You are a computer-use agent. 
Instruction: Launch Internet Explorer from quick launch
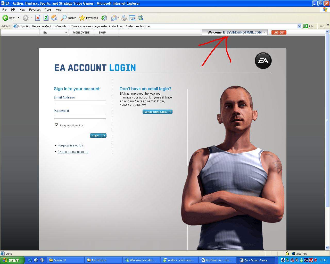(30, 260)
